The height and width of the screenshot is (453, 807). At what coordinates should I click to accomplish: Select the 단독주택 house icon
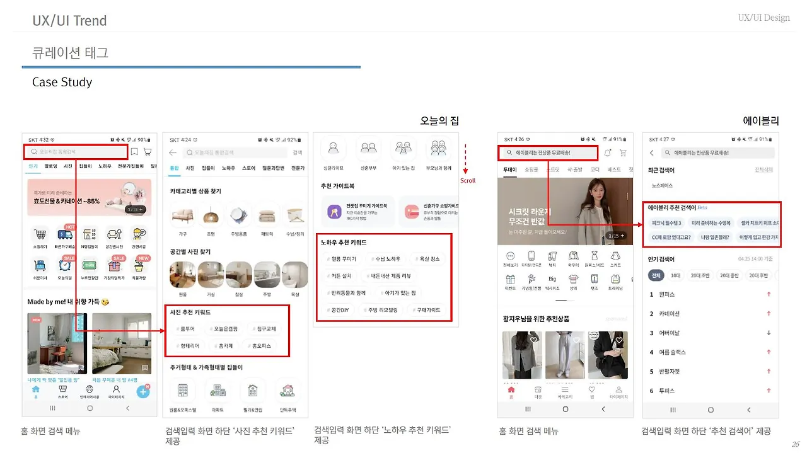coord(287,389)
